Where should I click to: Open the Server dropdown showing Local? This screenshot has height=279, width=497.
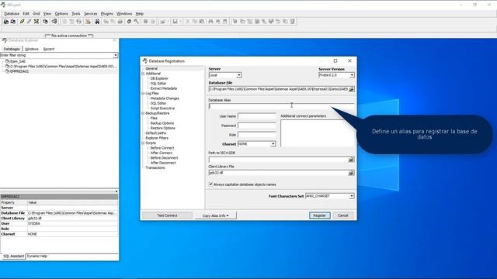[x=239, y=75]
